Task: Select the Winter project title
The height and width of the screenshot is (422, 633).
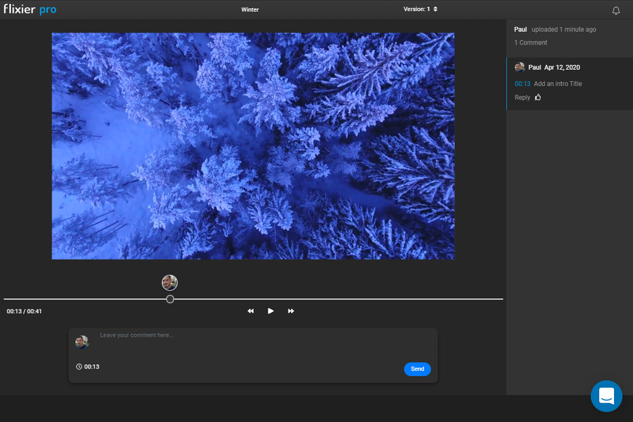Action: point(250,9)
